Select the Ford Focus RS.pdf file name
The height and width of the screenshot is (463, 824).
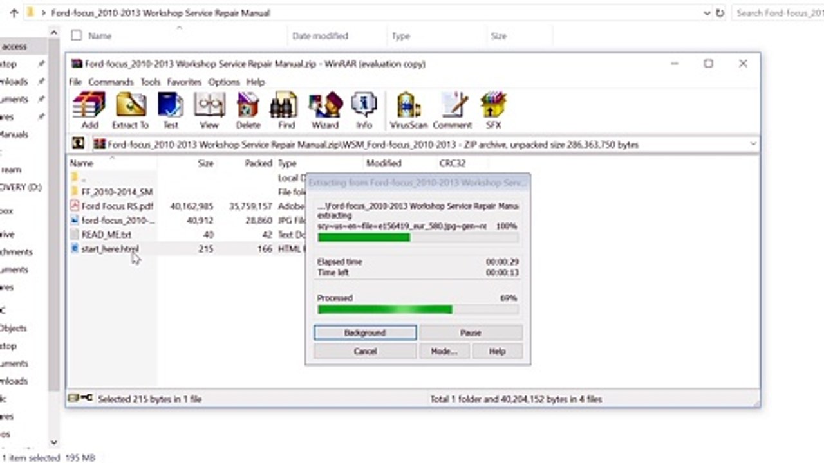(x=117, y=206)
